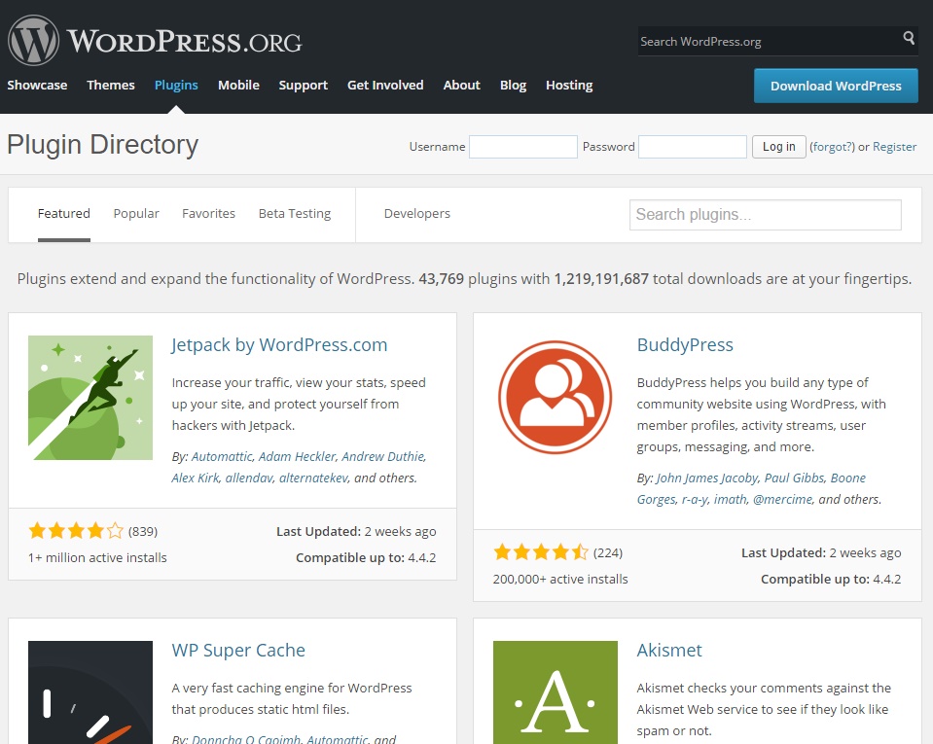Click author link Paul Gibbs
Viewport: 933px width, 744px height.
tap(794, 478)
